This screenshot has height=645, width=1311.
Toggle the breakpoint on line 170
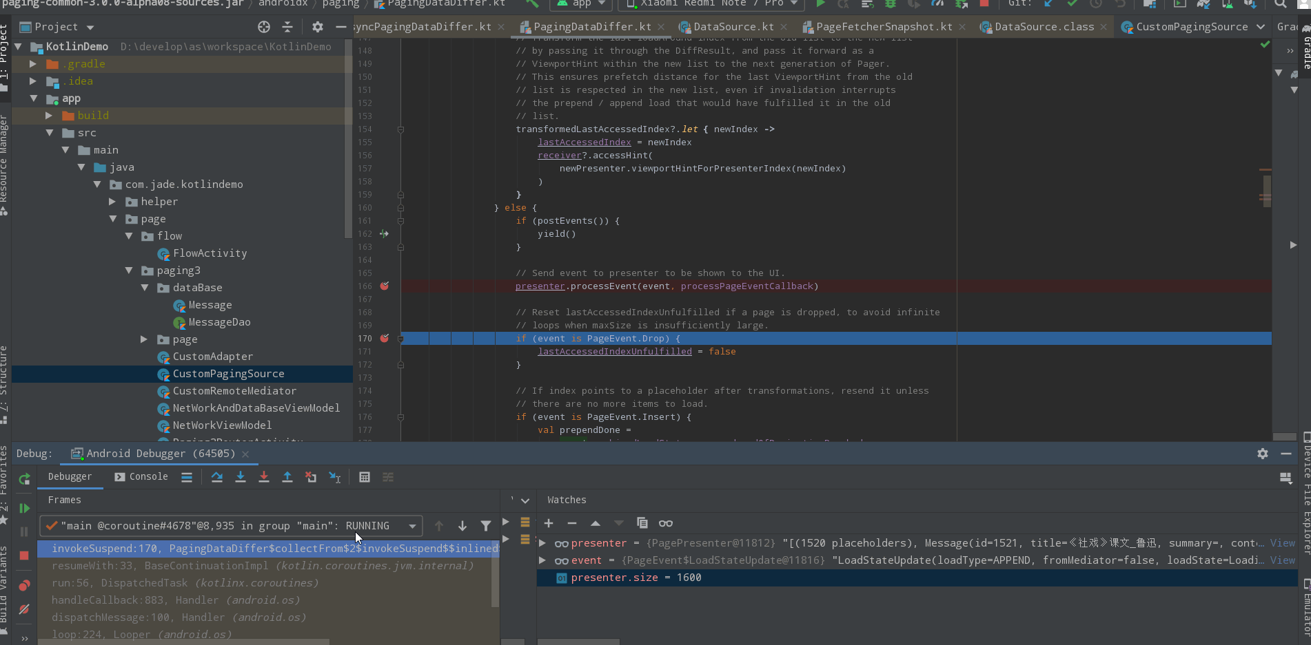coord(385,339)
